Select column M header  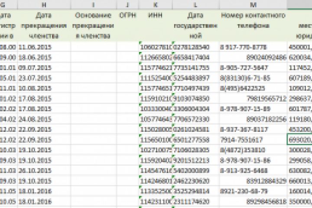[x=253, y=5]
